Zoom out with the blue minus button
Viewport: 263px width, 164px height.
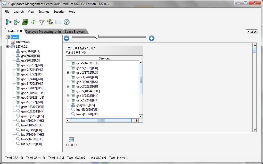click(x=67, y=38)
